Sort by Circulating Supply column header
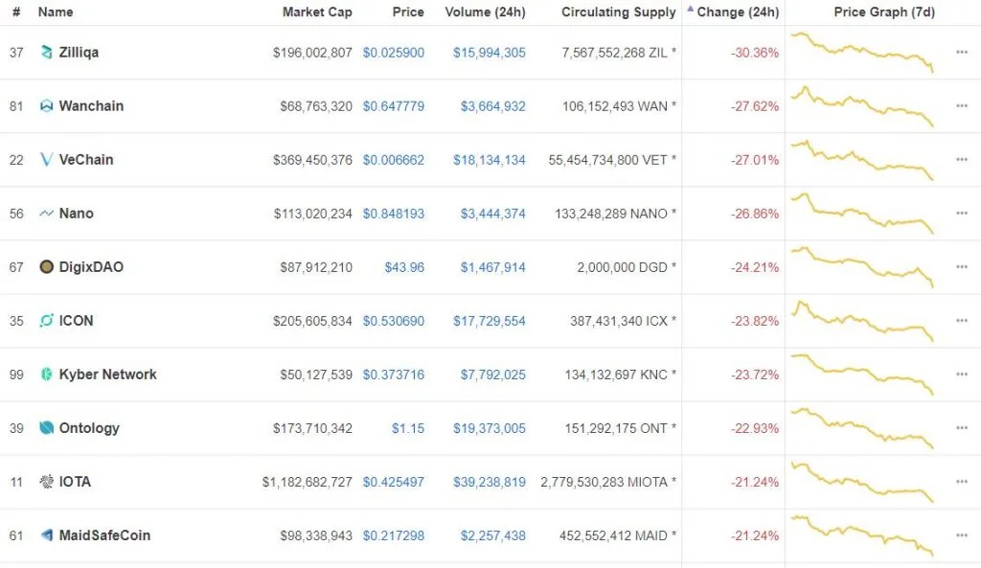This screenshot has height=568, width=981. coord(618,11)
